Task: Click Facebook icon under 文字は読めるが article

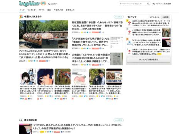Action: coord(100,49)
